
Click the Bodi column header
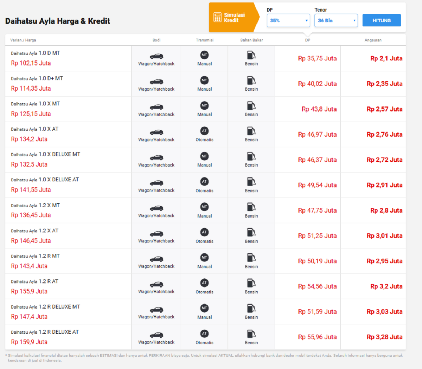[156, 40]
